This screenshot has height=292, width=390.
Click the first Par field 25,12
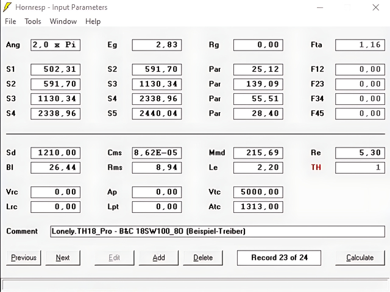[x=258, y=69]
